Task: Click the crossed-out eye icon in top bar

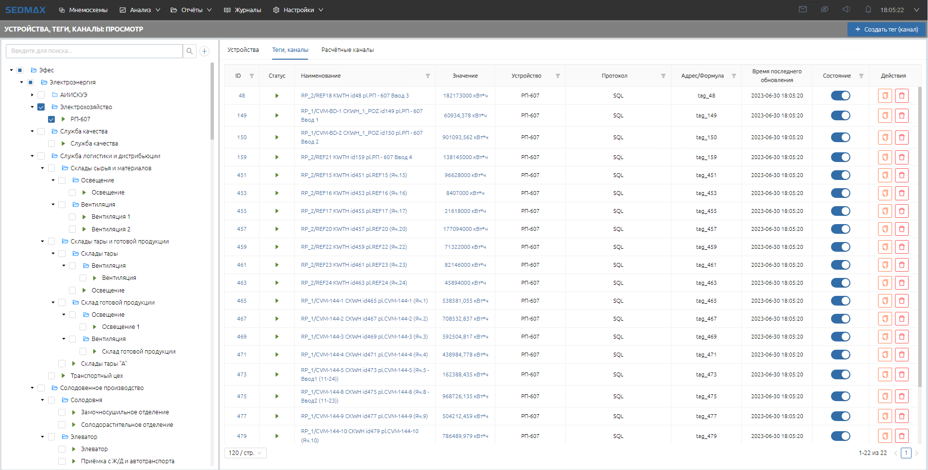Action: (x=824, y=10)
